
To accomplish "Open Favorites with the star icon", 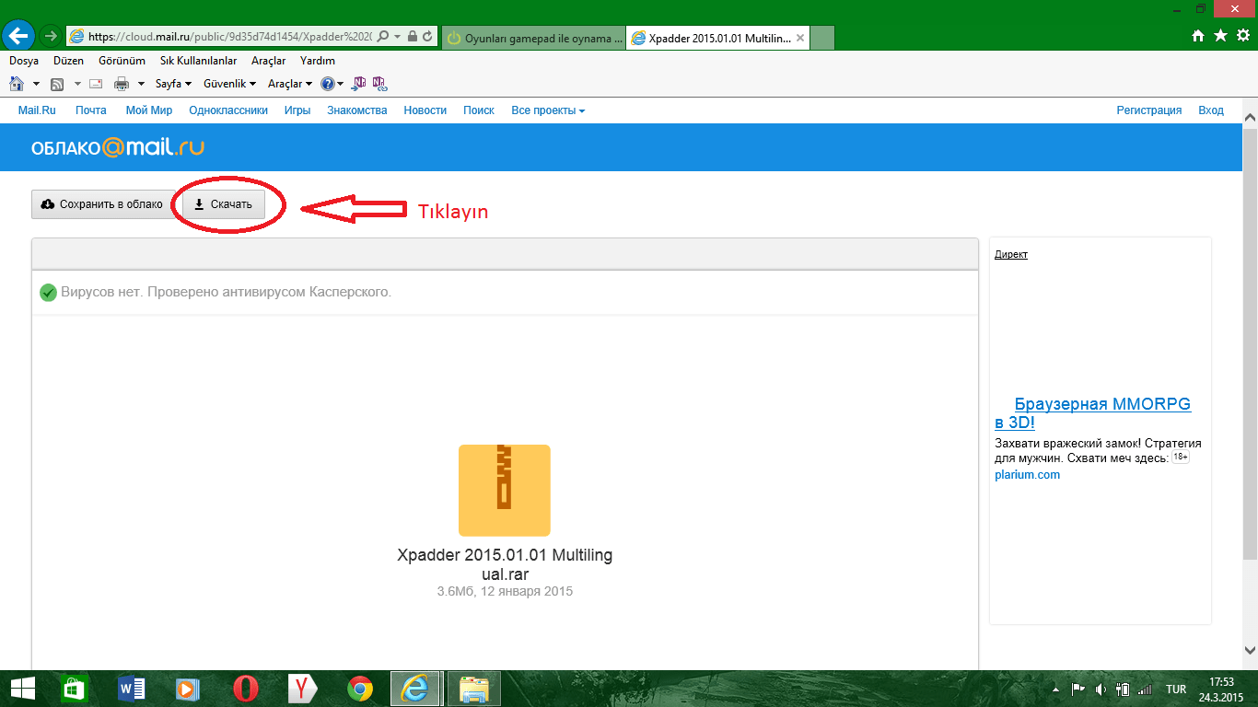I will [1220, 36].
